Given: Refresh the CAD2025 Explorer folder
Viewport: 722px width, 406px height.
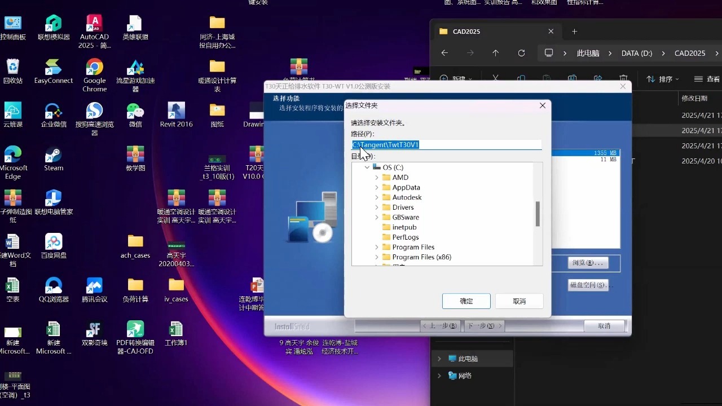Looking at the screenshot, I should coord(521,53).
